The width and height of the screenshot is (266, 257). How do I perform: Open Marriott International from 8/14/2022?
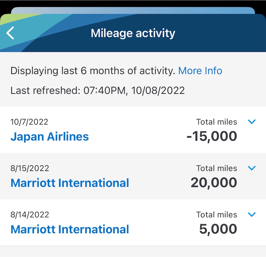pos(70,229)
